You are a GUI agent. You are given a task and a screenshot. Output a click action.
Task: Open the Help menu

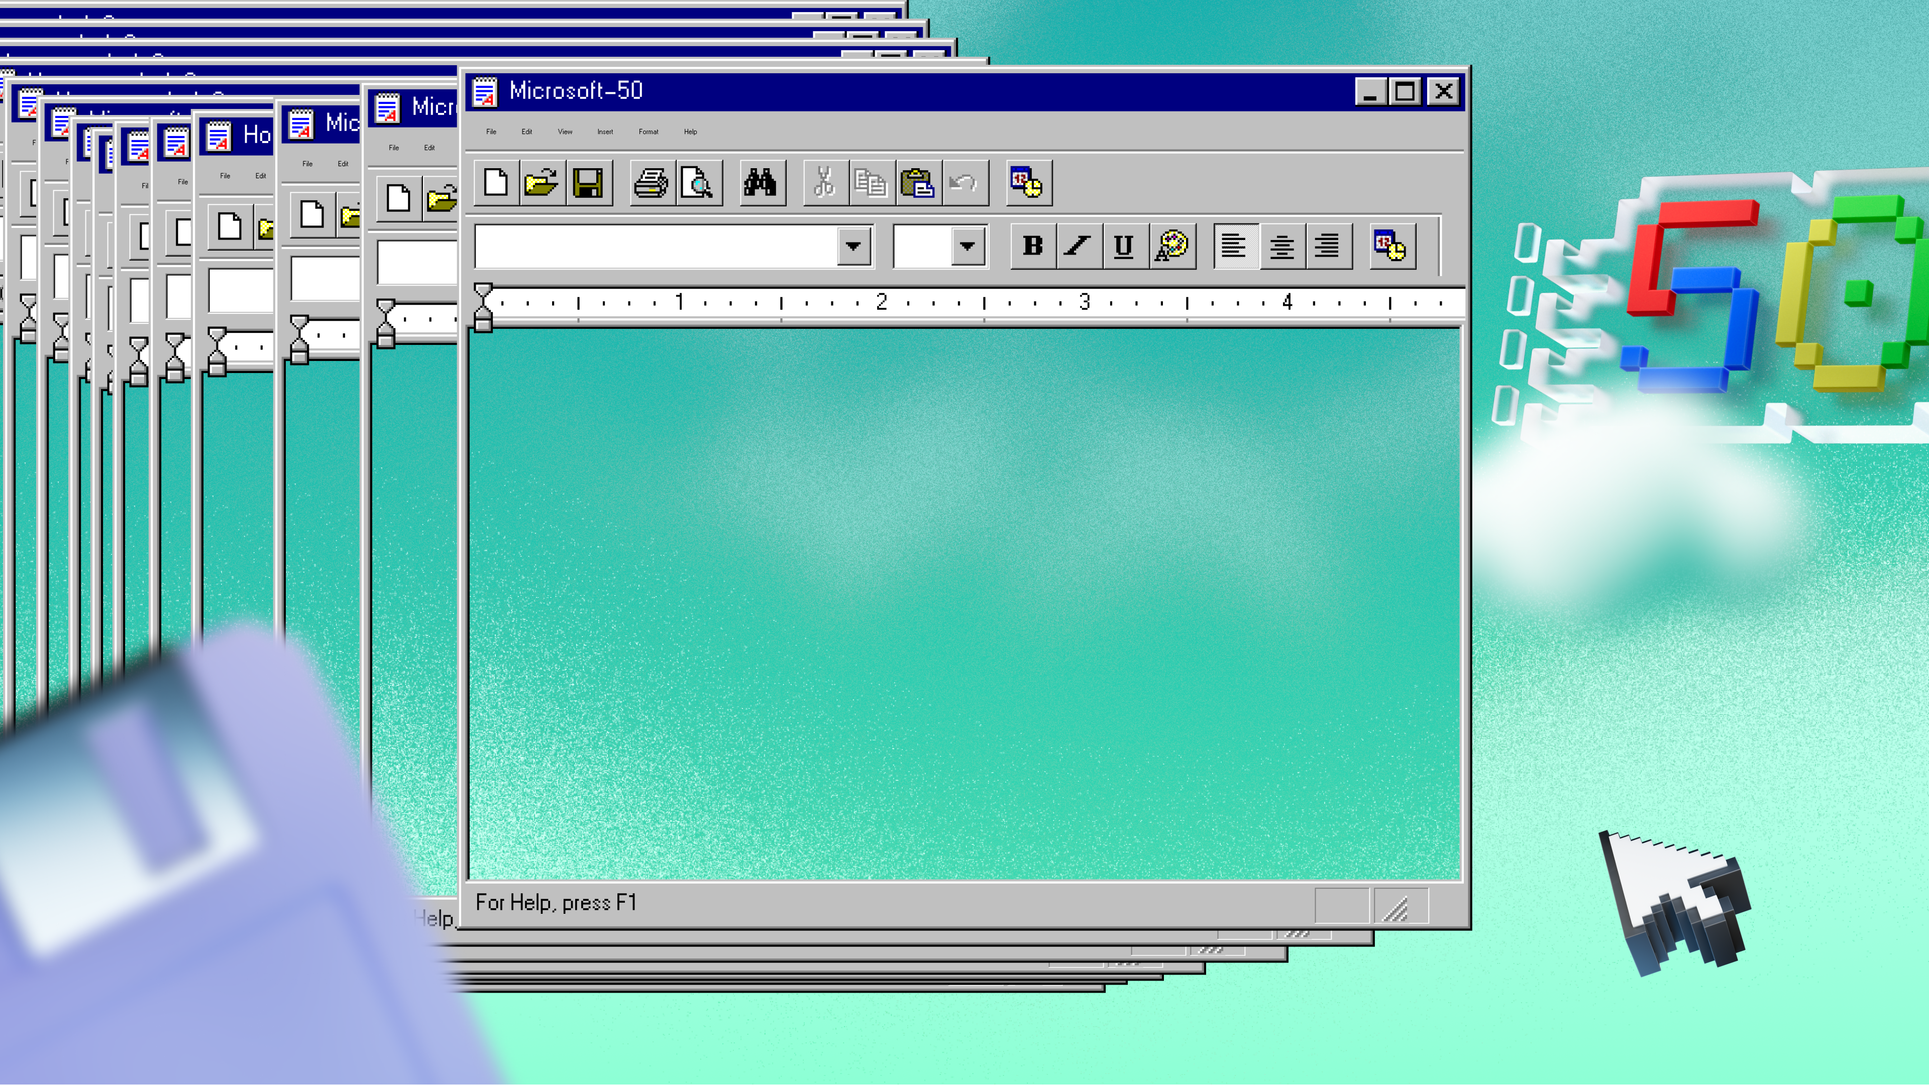pos(690,132)
